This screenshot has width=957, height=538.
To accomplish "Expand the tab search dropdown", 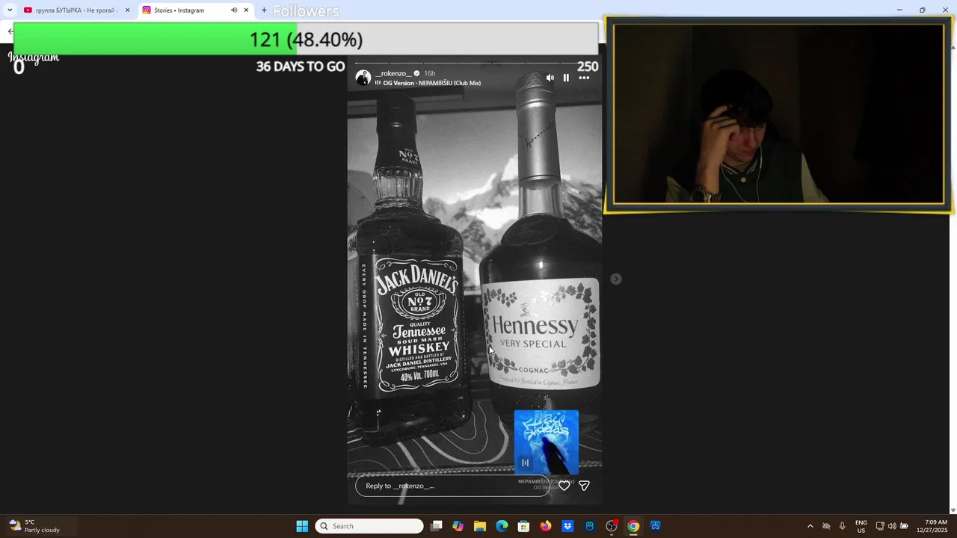I will pos(9,10).
